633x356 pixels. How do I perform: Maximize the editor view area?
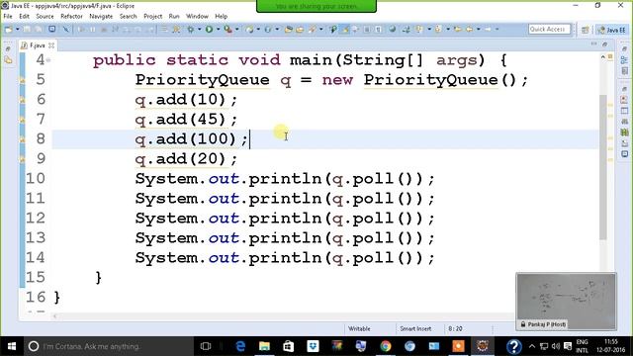[x=604, y=44]
